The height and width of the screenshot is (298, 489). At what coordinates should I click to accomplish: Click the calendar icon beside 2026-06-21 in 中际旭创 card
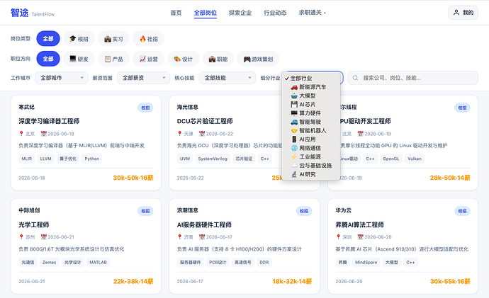[x=44, y=237]
